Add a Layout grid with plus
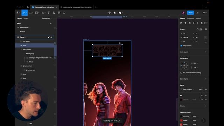 click(206, 79)
